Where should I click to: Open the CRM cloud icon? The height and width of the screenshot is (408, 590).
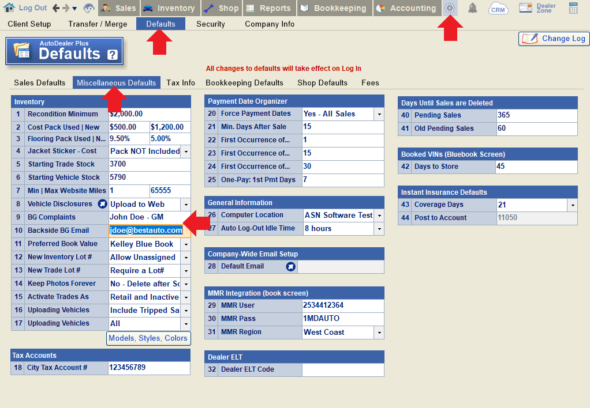pyautogui.click(x=498, y=8)
